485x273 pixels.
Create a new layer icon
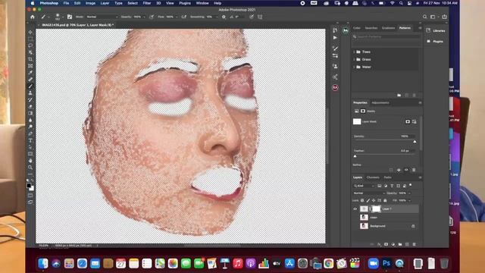coord(407,244)
